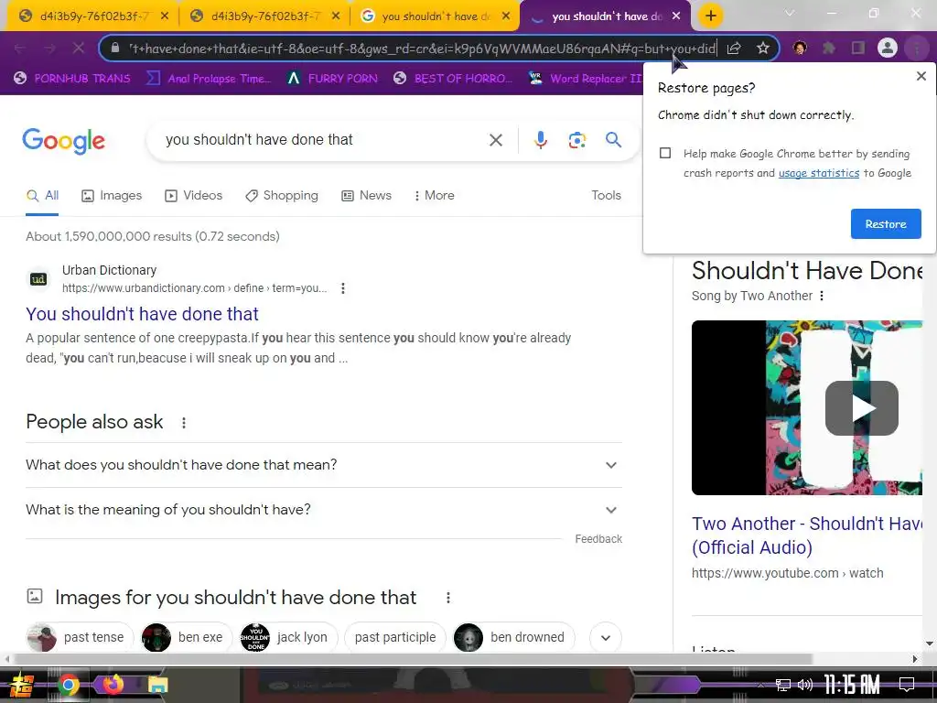Viewport: 937px width, 703px height.
Task: Open a new Chrome tab
Action: point(710,16)
